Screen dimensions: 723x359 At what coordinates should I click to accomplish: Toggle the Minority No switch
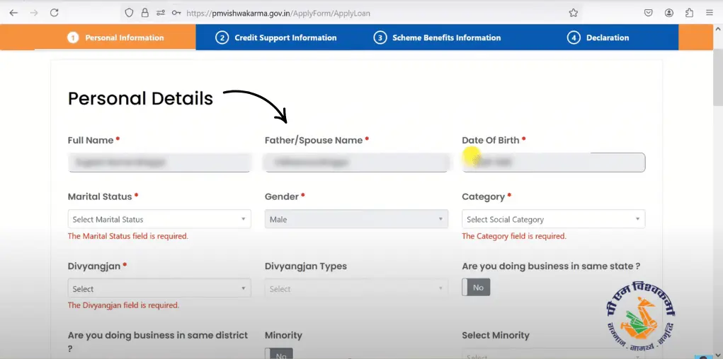pos(279,353)
